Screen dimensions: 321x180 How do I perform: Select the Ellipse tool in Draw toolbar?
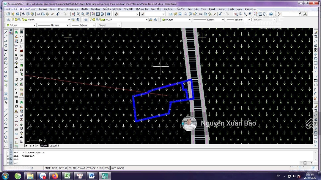(6, 72)
